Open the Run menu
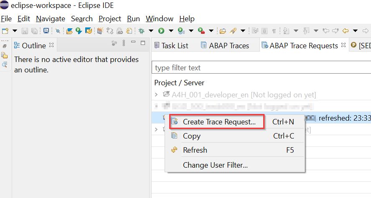371x198 pixels. [x=133, y=19]
